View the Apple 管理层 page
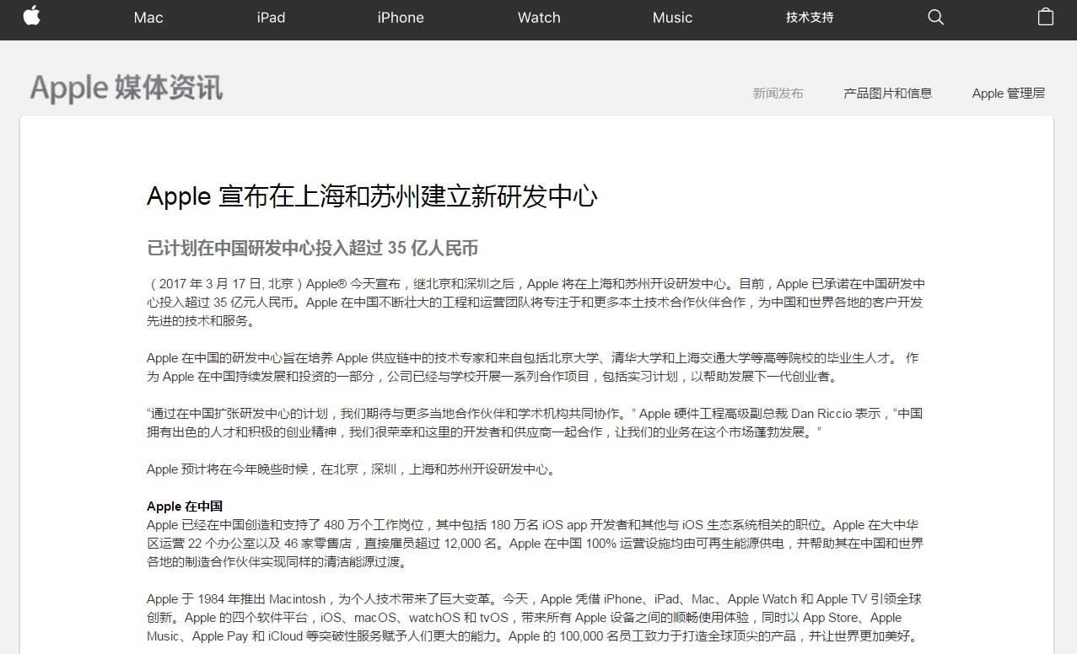The height and width of the screenshot is (654, 1077). click(1008, 94)
